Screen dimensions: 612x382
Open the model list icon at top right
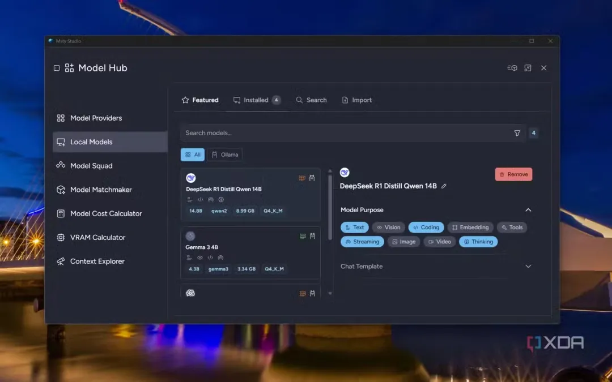pos(512,68)
